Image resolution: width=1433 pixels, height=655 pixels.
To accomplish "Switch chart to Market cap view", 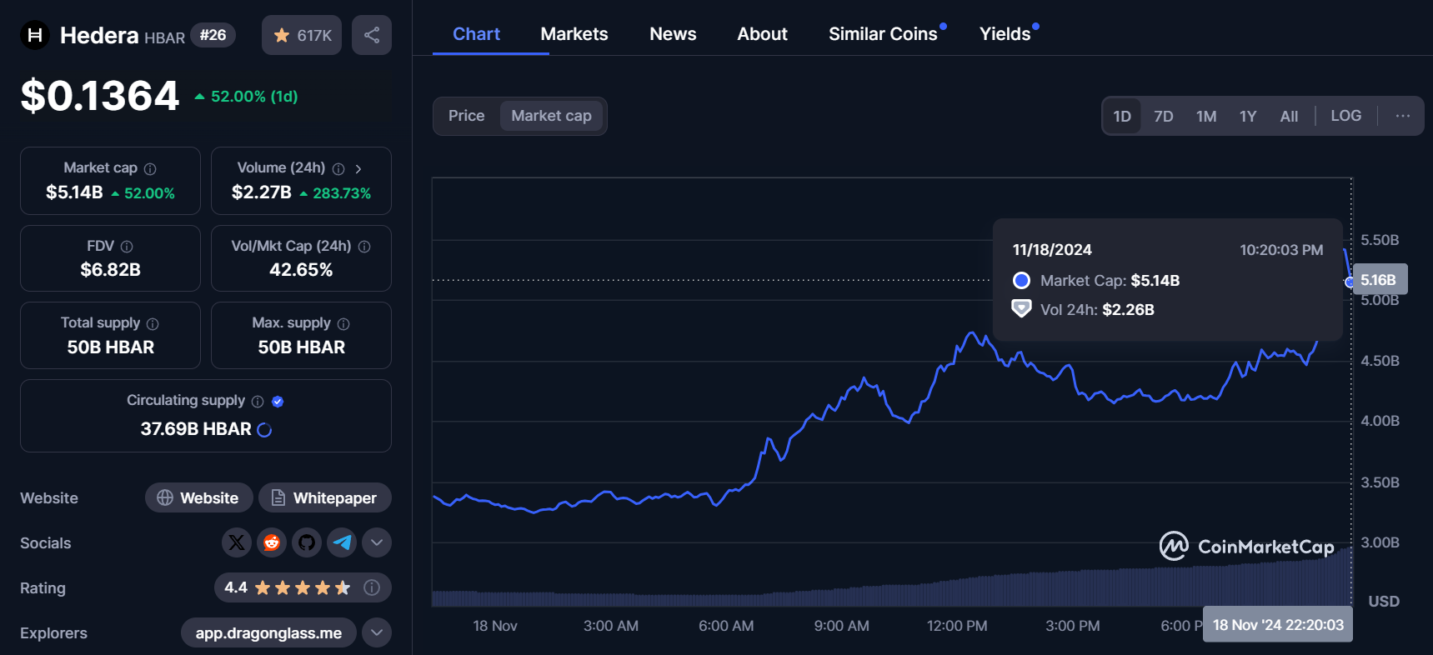I will point(551,116).
